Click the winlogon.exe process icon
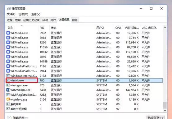172x119 pixels. pos(8,85)
